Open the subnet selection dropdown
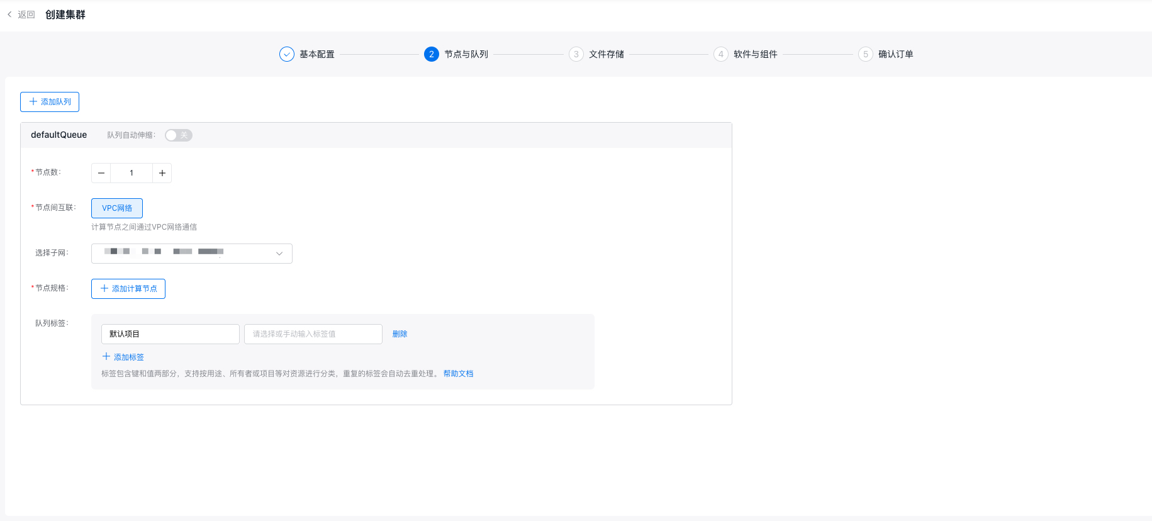 coord(192,254)
